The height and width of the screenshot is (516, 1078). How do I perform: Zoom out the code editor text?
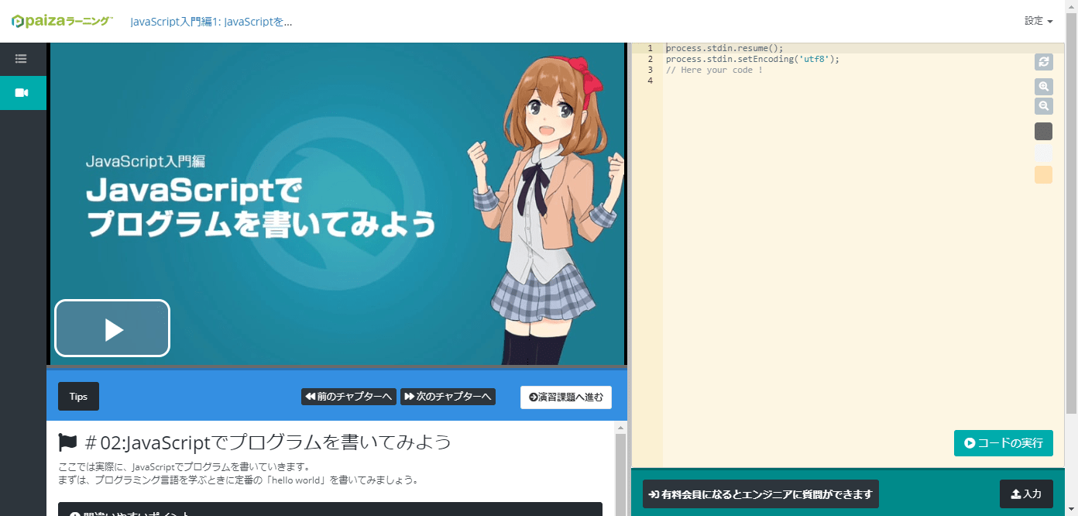[1043, 106]
